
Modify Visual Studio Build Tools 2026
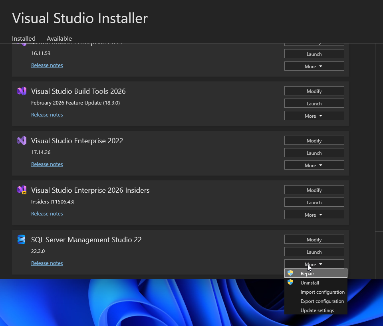[x=314, y=91]
